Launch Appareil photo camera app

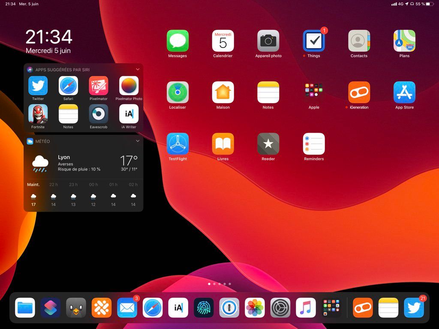point(268,41)
